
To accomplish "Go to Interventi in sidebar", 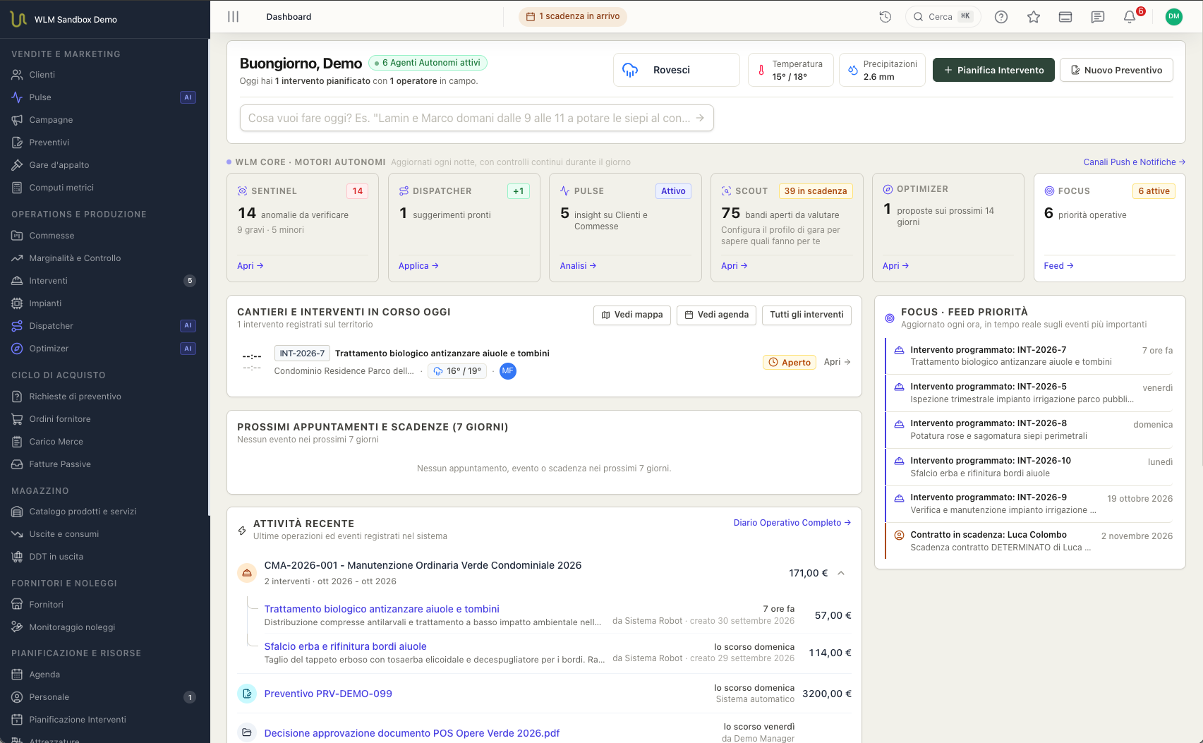I will click(x=104, y=281).
